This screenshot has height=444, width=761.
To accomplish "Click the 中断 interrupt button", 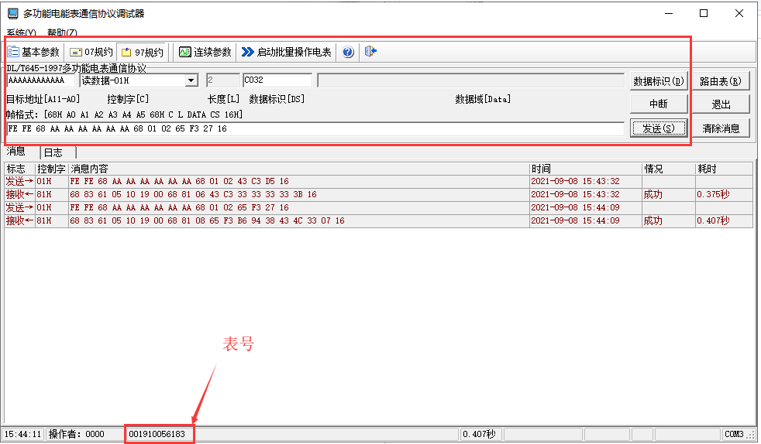I will [659, 104].
